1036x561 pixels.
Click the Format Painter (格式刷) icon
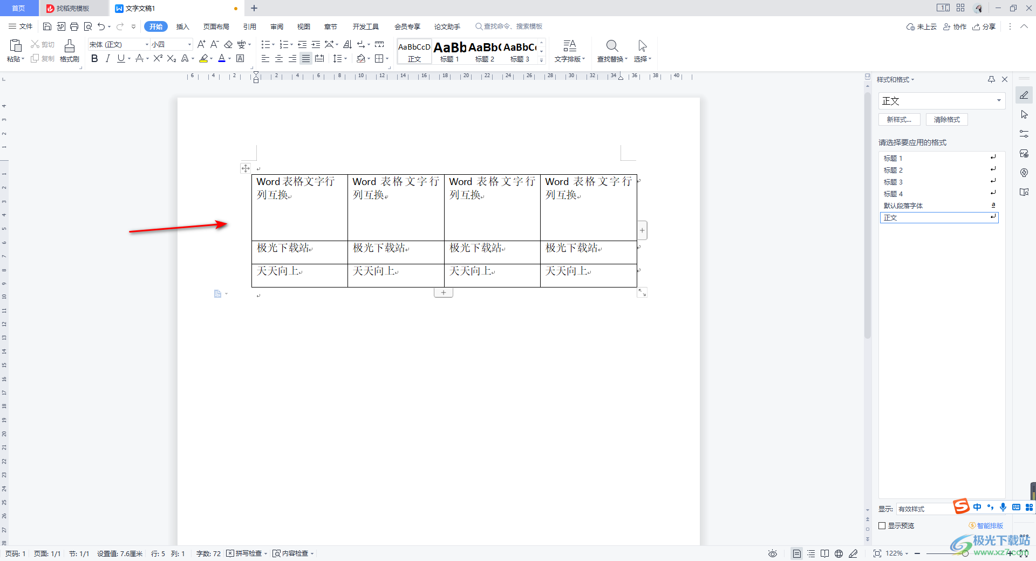pyautogui.click(x=70, y=46)
